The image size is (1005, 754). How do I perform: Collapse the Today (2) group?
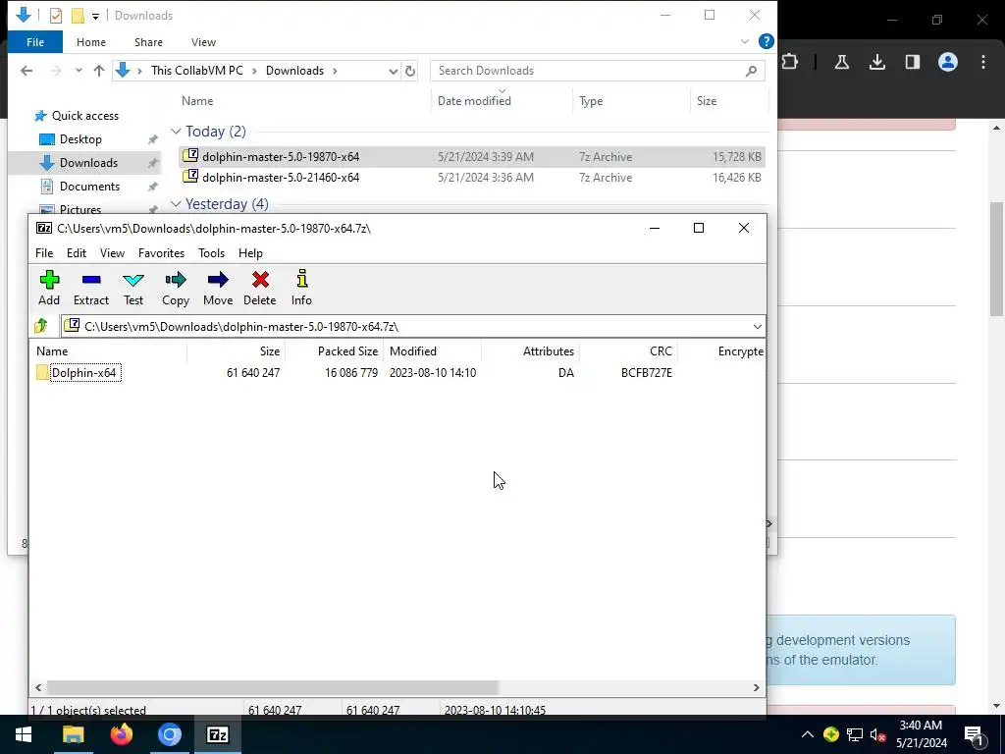click(176, 132)
